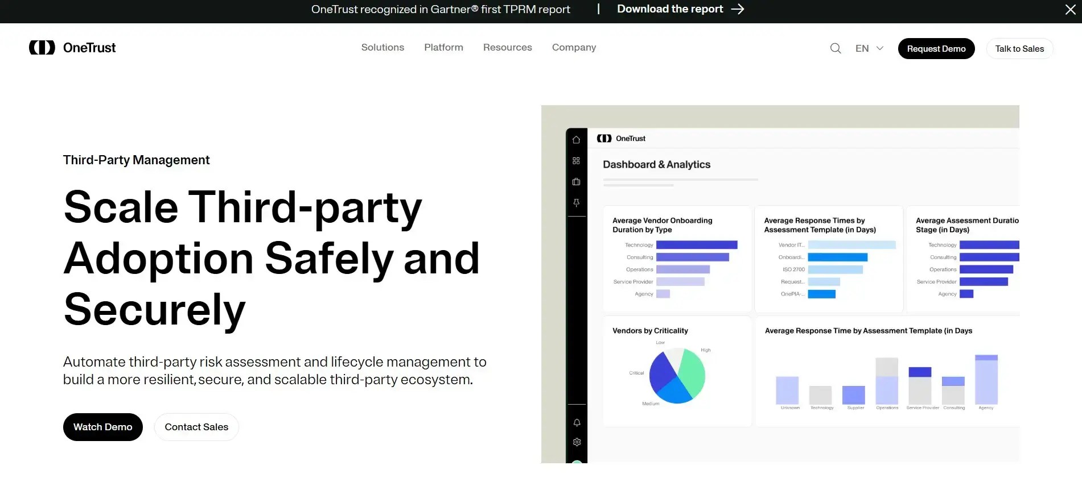Click the Contact Sales button

tap(196, 427)
